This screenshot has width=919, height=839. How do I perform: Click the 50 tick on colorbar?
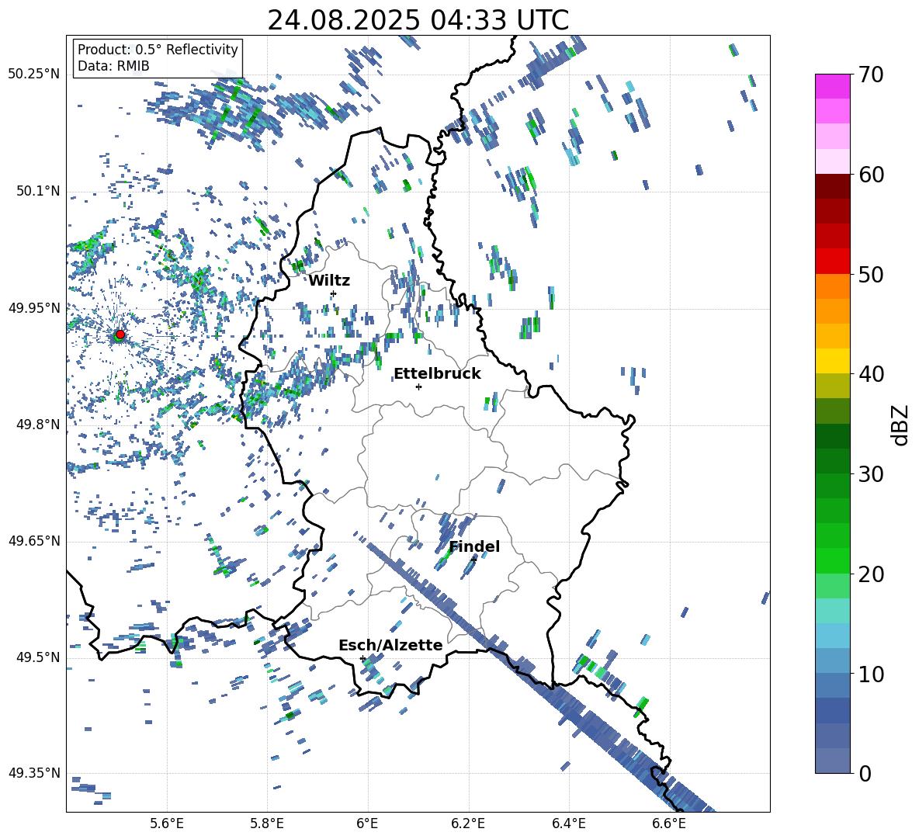tap(871, 274)
